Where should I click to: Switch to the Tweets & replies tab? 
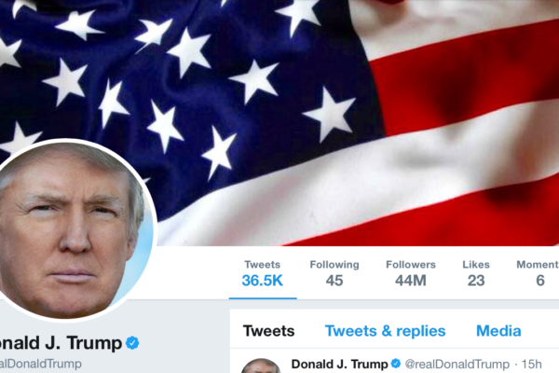point(385,331)
